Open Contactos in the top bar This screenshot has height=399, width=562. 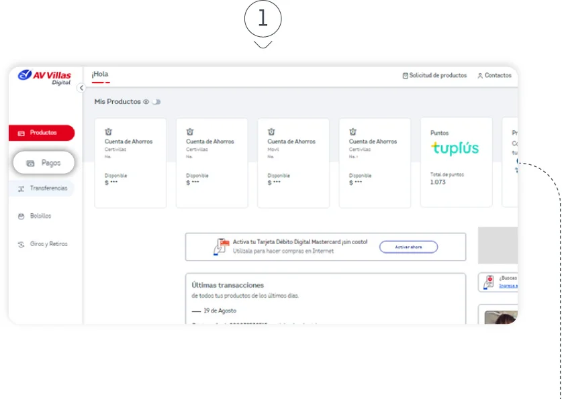(494, 76)
